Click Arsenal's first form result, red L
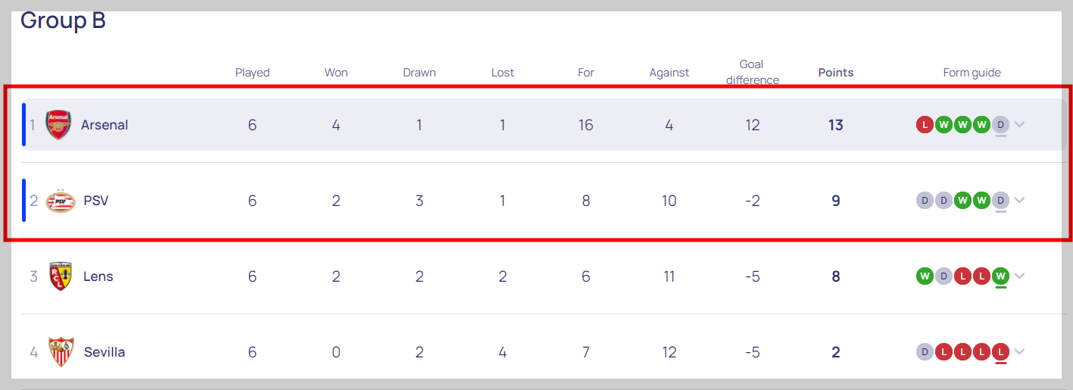 coord(925,125)
